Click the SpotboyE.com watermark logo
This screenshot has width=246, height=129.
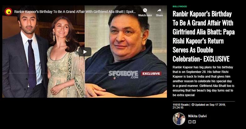pos(123,75)
